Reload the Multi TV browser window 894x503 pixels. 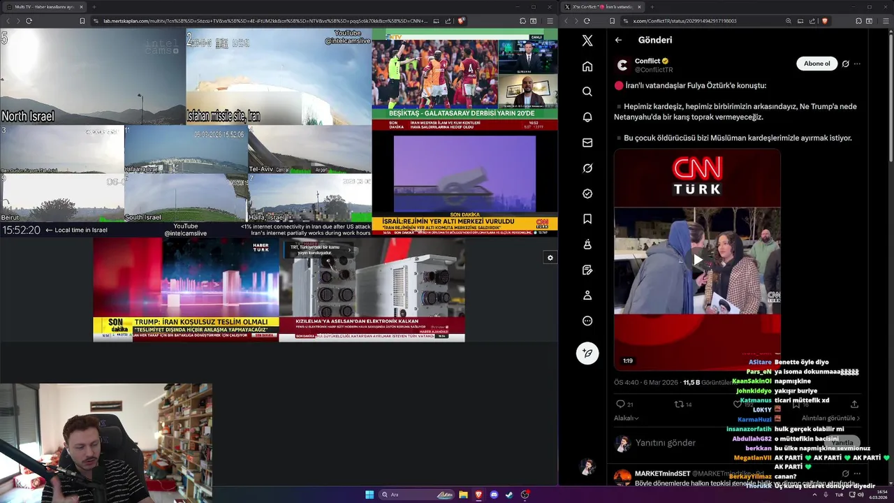point(29,21)
